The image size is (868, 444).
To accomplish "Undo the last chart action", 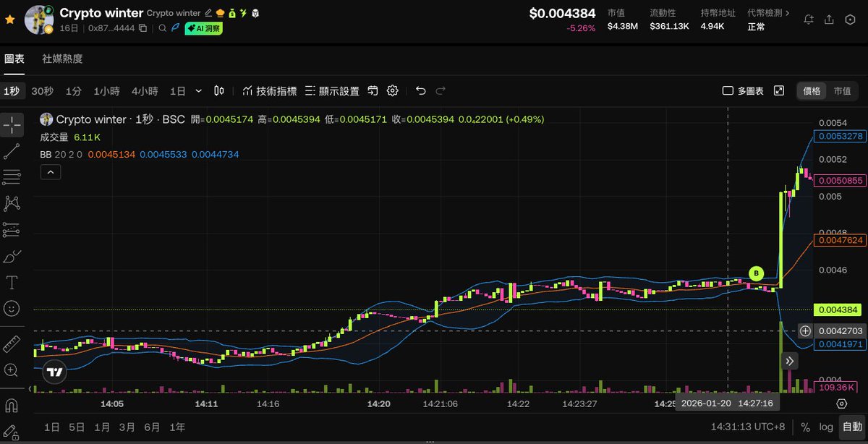I will pyautogui.click(x=420, y=90).
